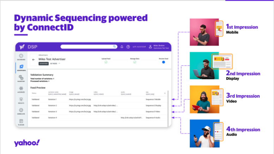
Task: Click the variation name column header
Action: 57,93
